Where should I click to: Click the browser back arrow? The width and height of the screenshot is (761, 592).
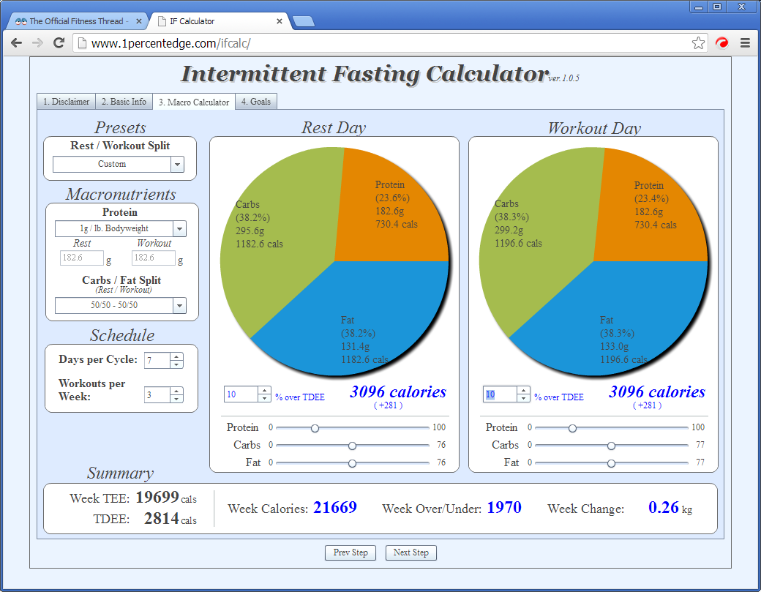pyautogui.click(x=17, y=43)
